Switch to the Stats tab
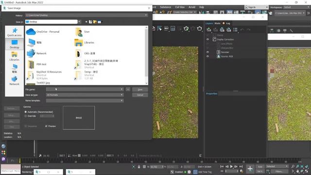This screenshot has height=175, width=311. tap(217, 23)
